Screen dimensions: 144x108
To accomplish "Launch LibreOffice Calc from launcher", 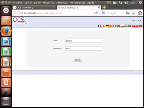I will pyautogui.click(x=6, y=52).
